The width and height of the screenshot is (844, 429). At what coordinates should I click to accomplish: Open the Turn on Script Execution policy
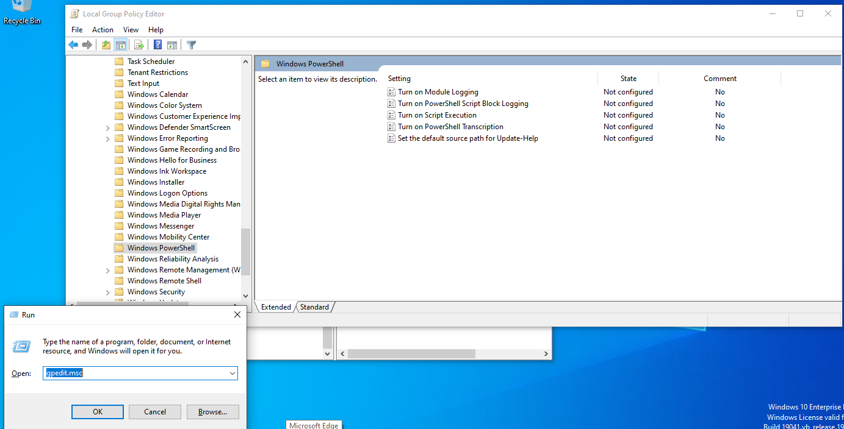437,115
